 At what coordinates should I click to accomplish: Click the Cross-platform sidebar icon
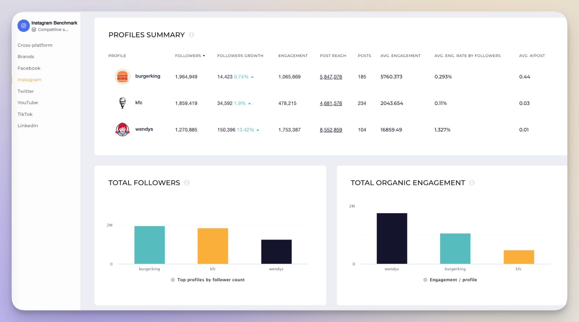[34, 45]
